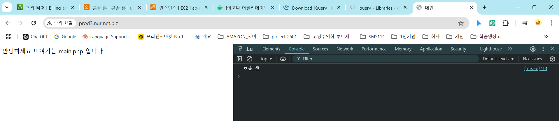Create a live expression with eye icon
The height and width of the screenshot is (121, 559).
283,59
